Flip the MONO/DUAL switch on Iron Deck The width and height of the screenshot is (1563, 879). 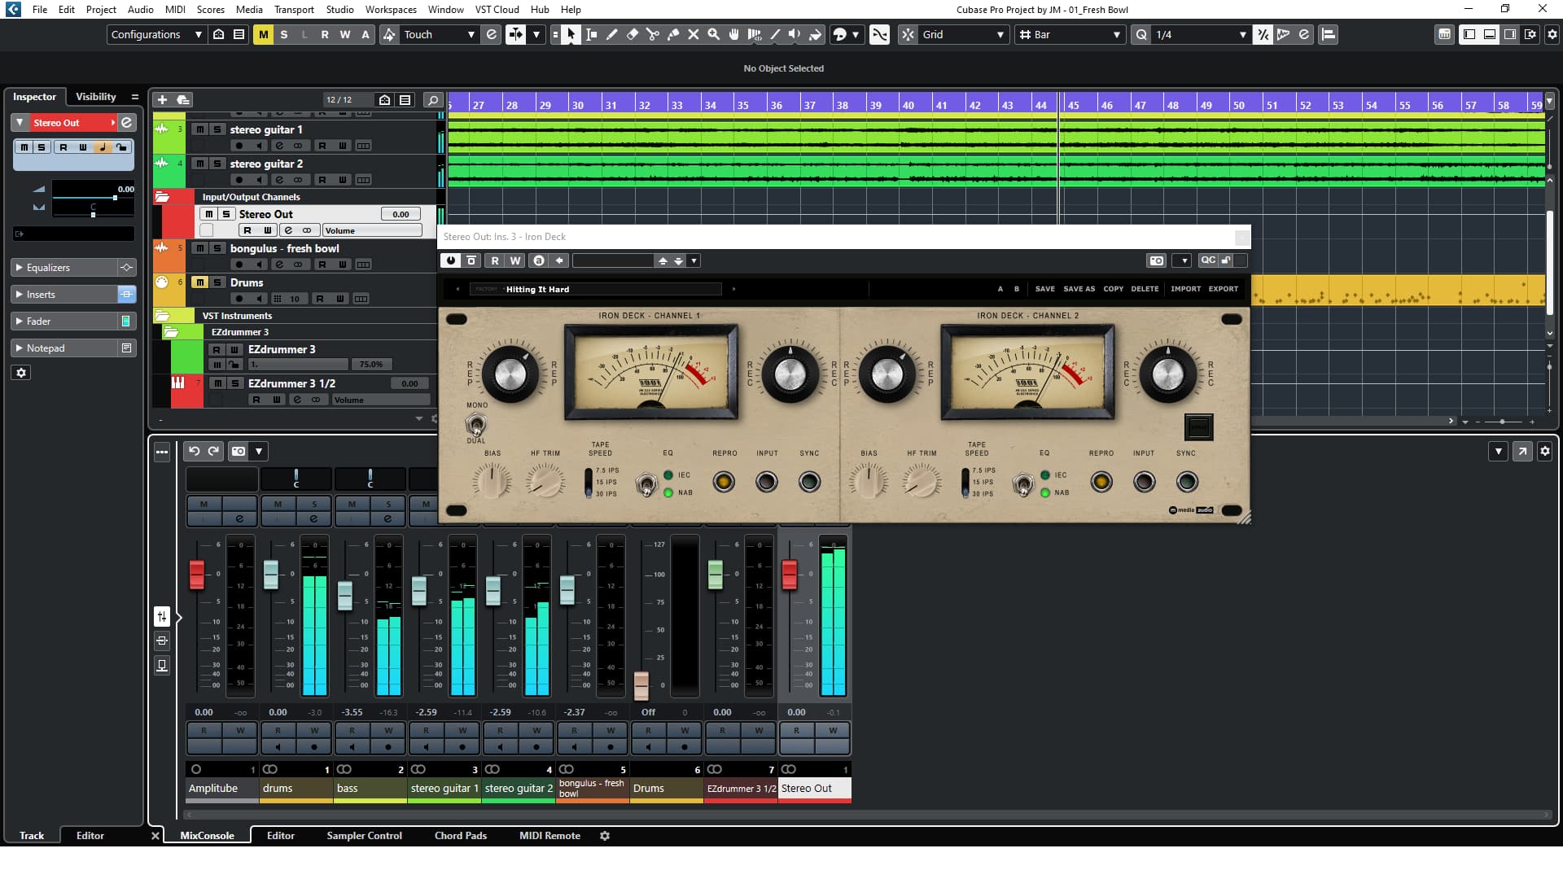tap(476, 424)
